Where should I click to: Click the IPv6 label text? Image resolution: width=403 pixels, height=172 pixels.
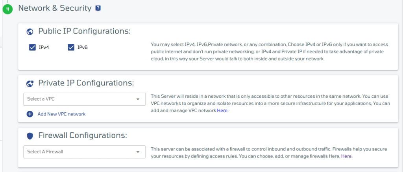click(83, 48)
